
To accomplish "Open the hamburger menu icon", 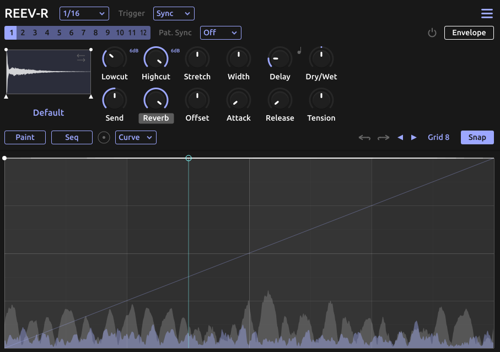I will click(x=487, y=14).
